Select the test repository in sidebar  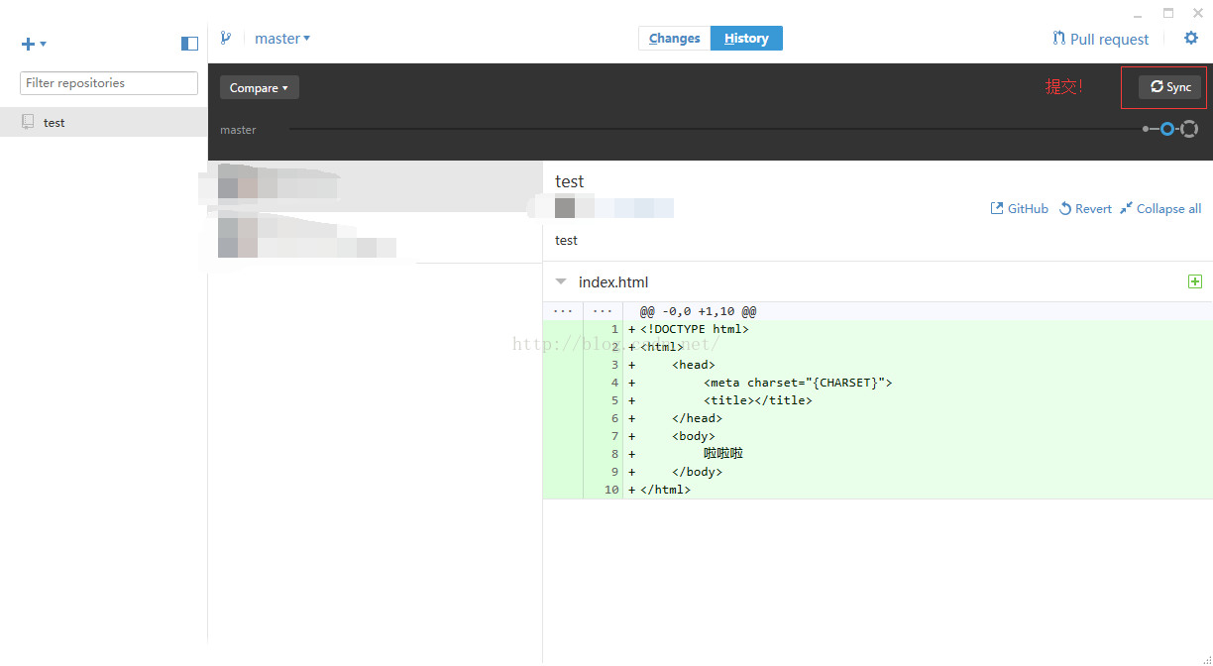click(x=103, y=122)
